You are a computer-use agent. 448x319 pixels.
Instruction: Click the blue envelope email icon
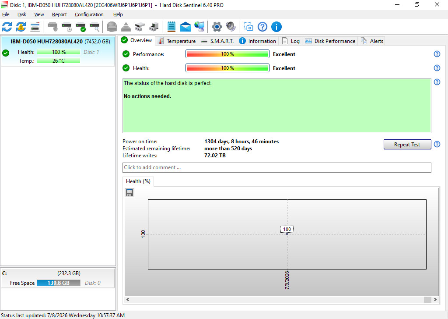[185, 27]
